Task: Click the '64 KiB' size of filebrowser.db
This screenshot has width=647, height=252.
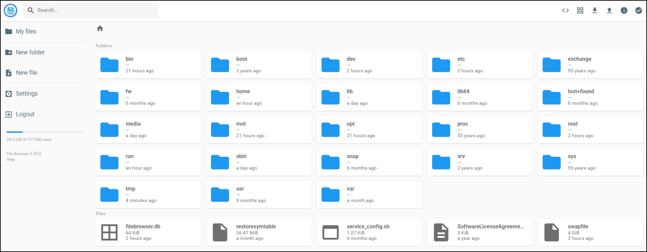Action: pyautogui.click(x=132, y=233)
